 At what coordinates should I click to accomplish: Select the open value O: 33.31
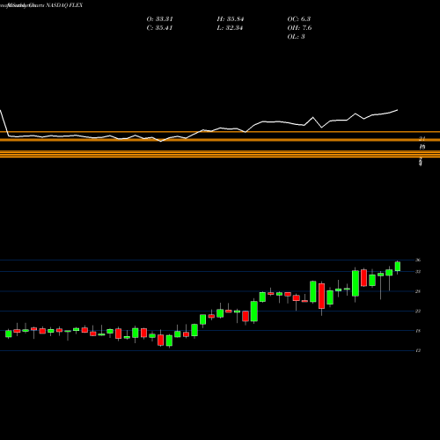point(160,19)
